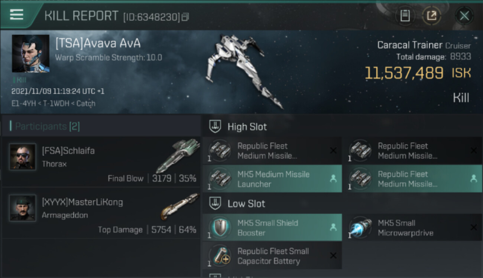Open the hamburger menu
The width and height of the screenshot is (483, 278).
coord(17,15)
